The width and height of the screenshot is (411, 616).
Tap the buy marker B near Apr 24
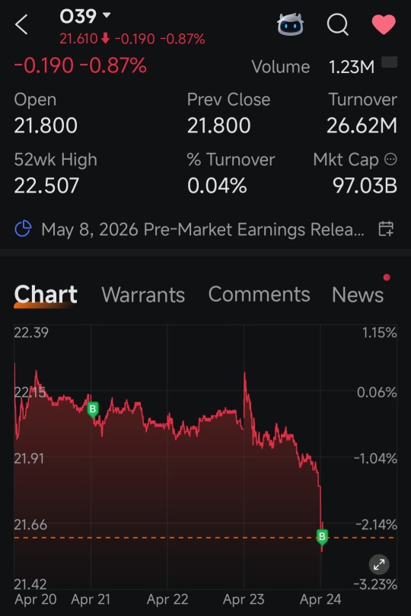[x=322, y=537]
